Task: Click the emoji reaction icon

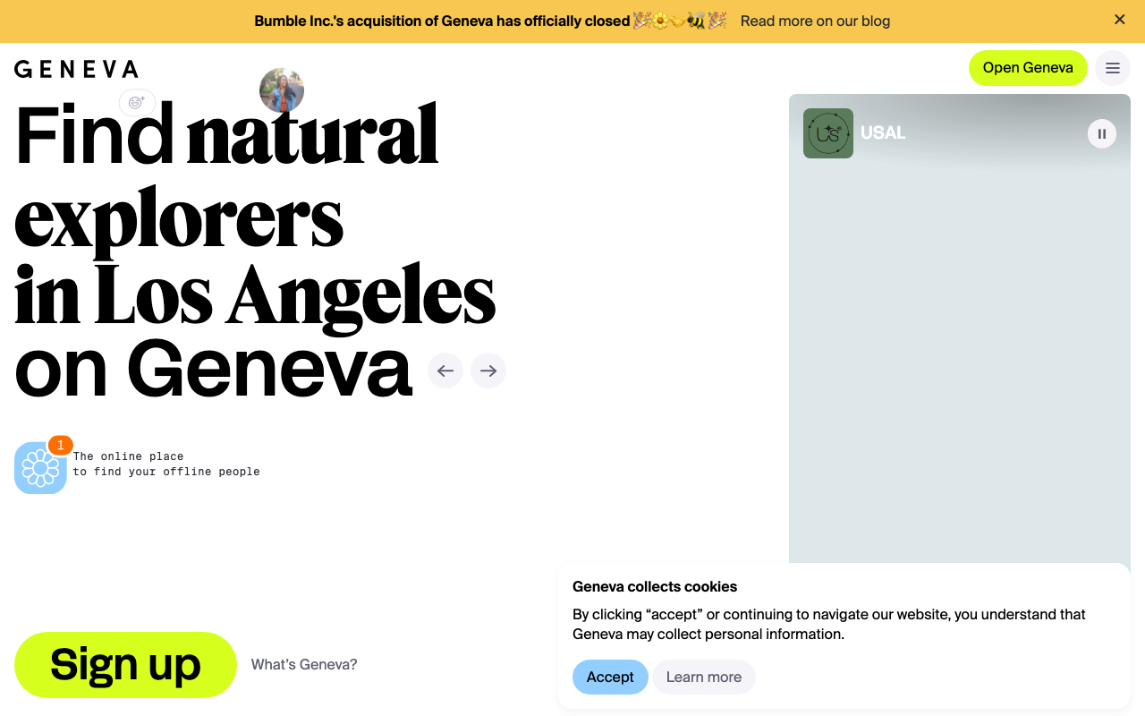Action: point(137,103)
